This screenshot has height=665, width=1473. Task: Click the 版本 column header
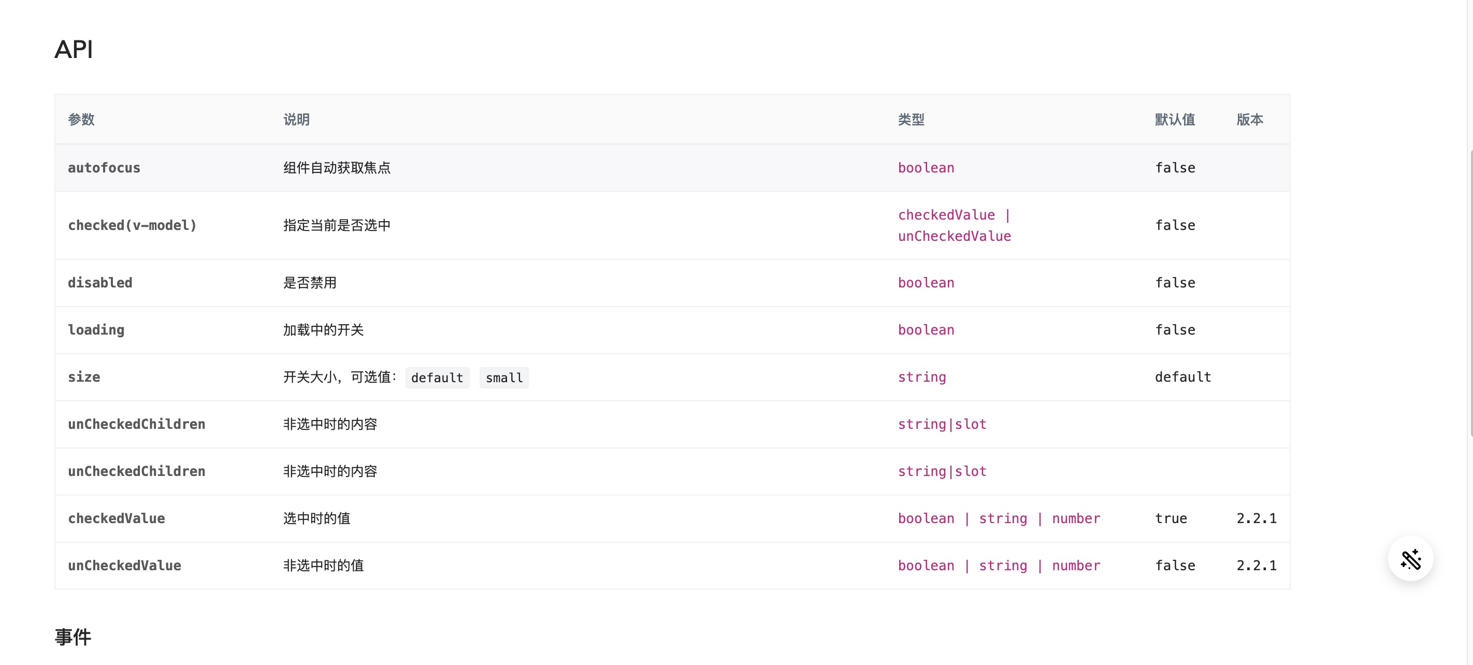pyautogui.click(x=1249, y=120)
